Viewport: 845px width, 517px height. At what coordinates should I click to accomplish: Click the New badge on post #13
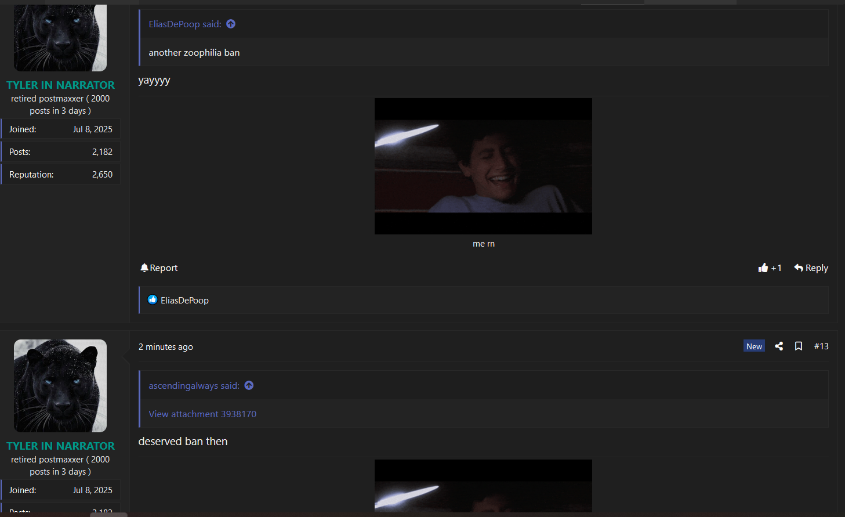pyautogui.click(x=754, y=346)
